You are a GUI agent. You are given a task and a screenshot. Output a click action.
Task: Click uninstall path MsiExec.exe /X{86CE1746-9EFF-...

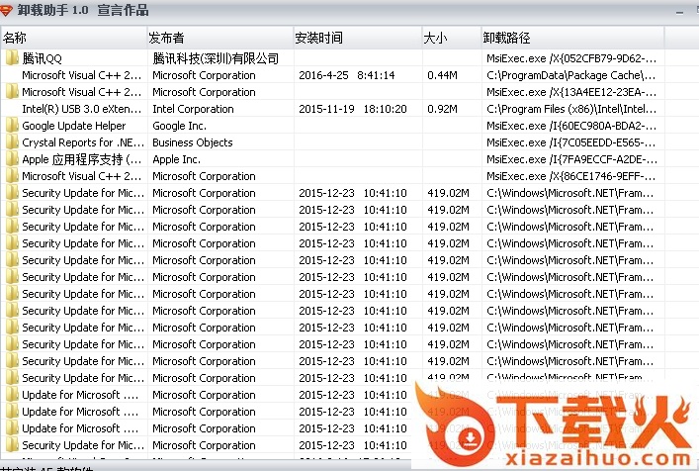click(571, 176)
